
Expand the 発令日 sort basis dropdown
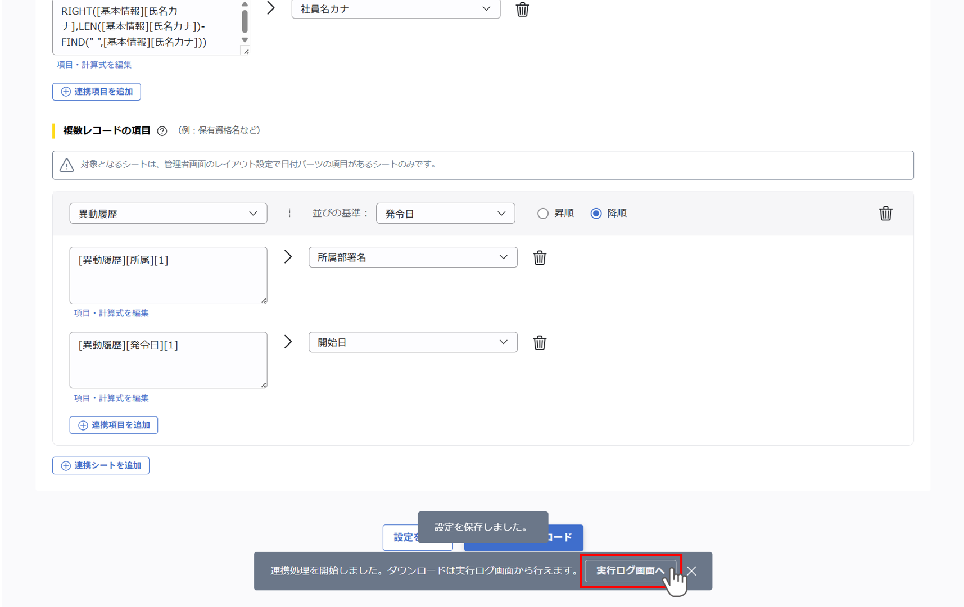coord(445,214)
